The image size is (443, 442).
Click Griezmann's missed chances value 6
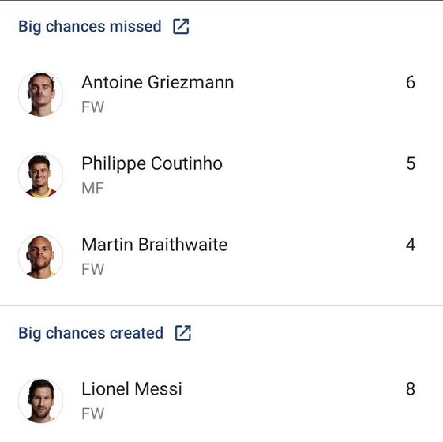411,82
